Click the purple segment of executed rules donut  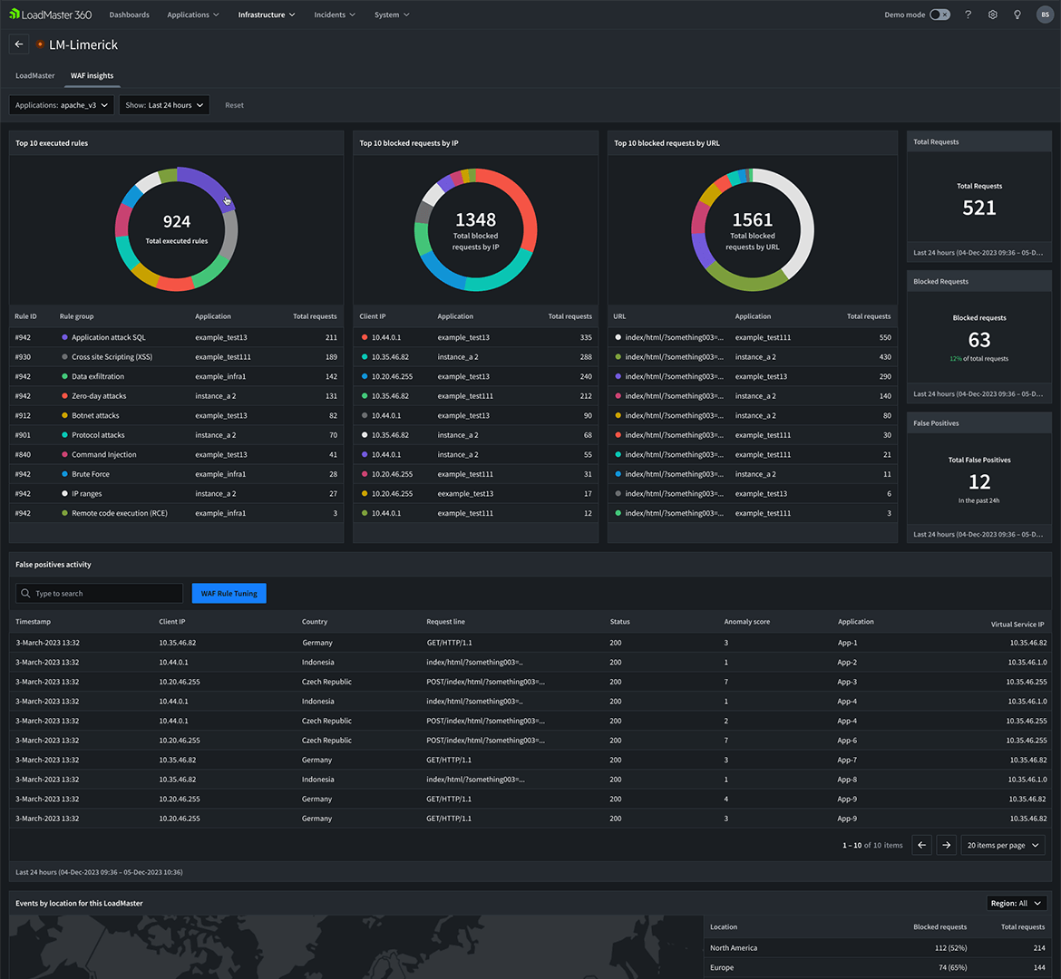(x=208, y=183)
